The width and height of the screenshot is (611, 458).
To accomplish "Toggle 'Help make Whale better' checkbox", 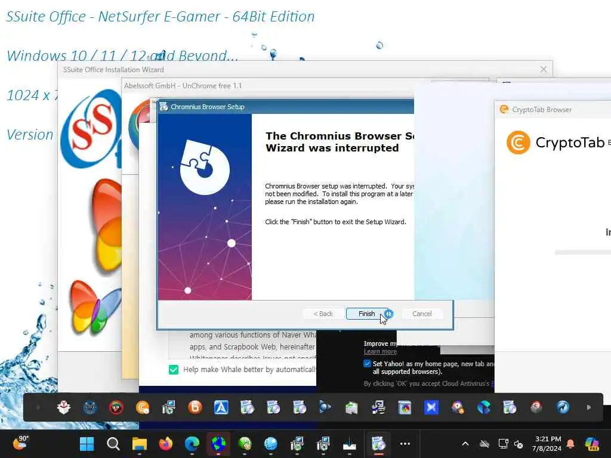I will click(x=174, y=369).
